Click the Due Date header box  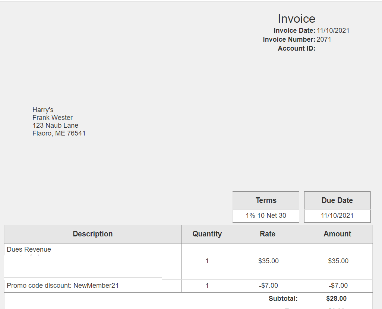tap(337, 200)
